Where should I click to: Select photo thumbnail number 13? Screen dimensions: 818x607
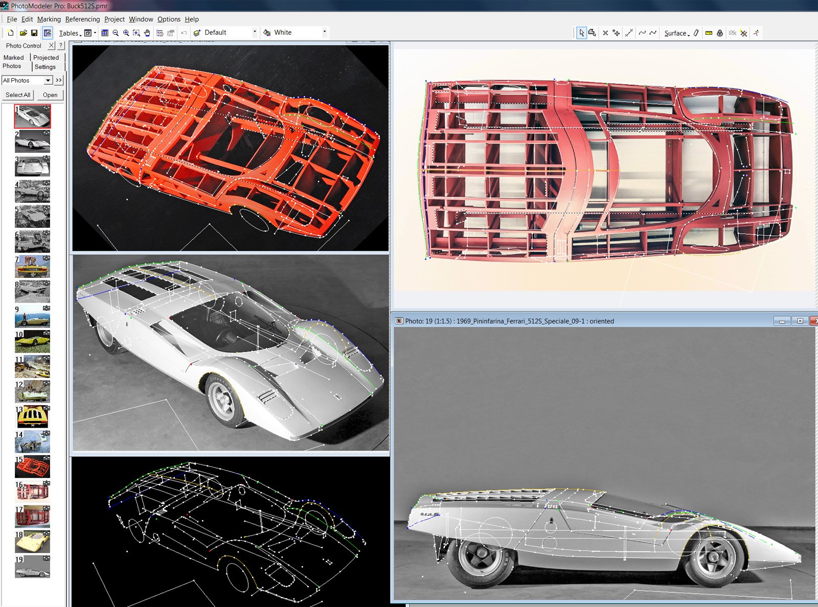33,417
